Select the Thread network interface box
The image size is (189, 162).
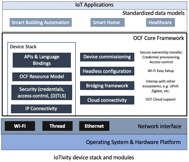click(57, 126)
